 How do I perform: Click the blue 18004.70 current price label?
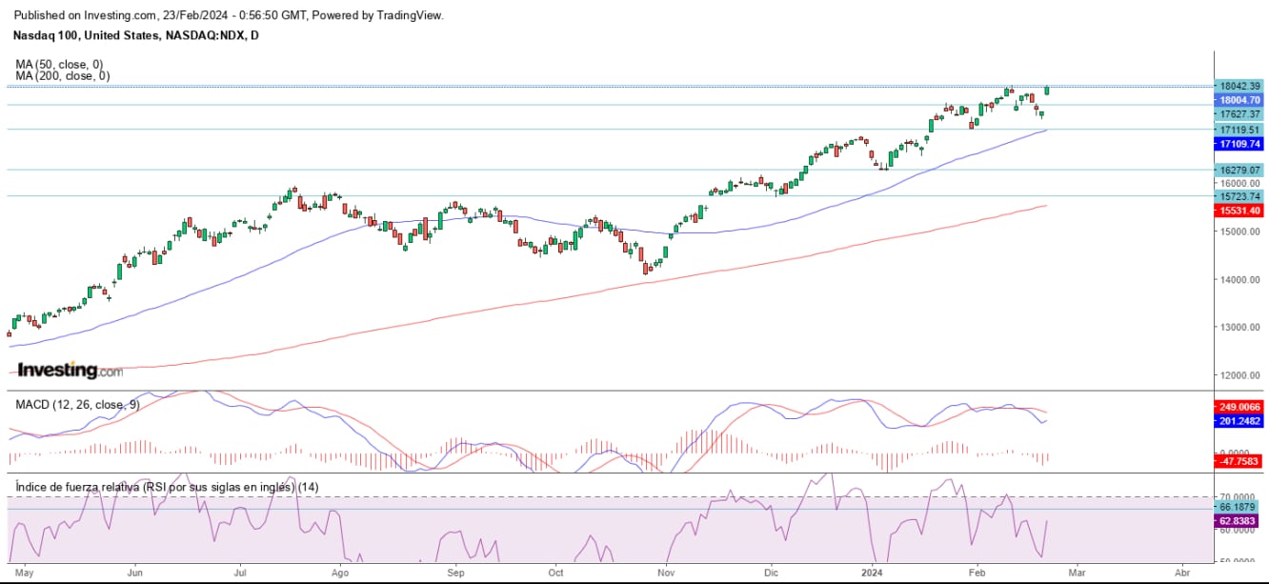click(x=1239, y=99)
